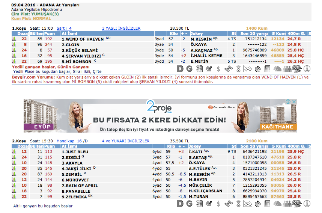Viewport: 322px width, 213px height.
Task: Open line chart icon under race 2
Action: (248, 204)
